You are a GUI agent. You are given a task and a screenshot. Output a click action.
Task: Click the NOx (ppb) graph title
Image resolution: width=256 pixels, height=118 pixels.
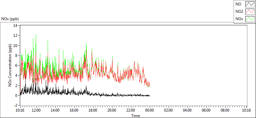pos(10,19)
